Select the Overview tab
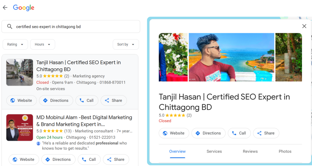 tap(177, 151)
